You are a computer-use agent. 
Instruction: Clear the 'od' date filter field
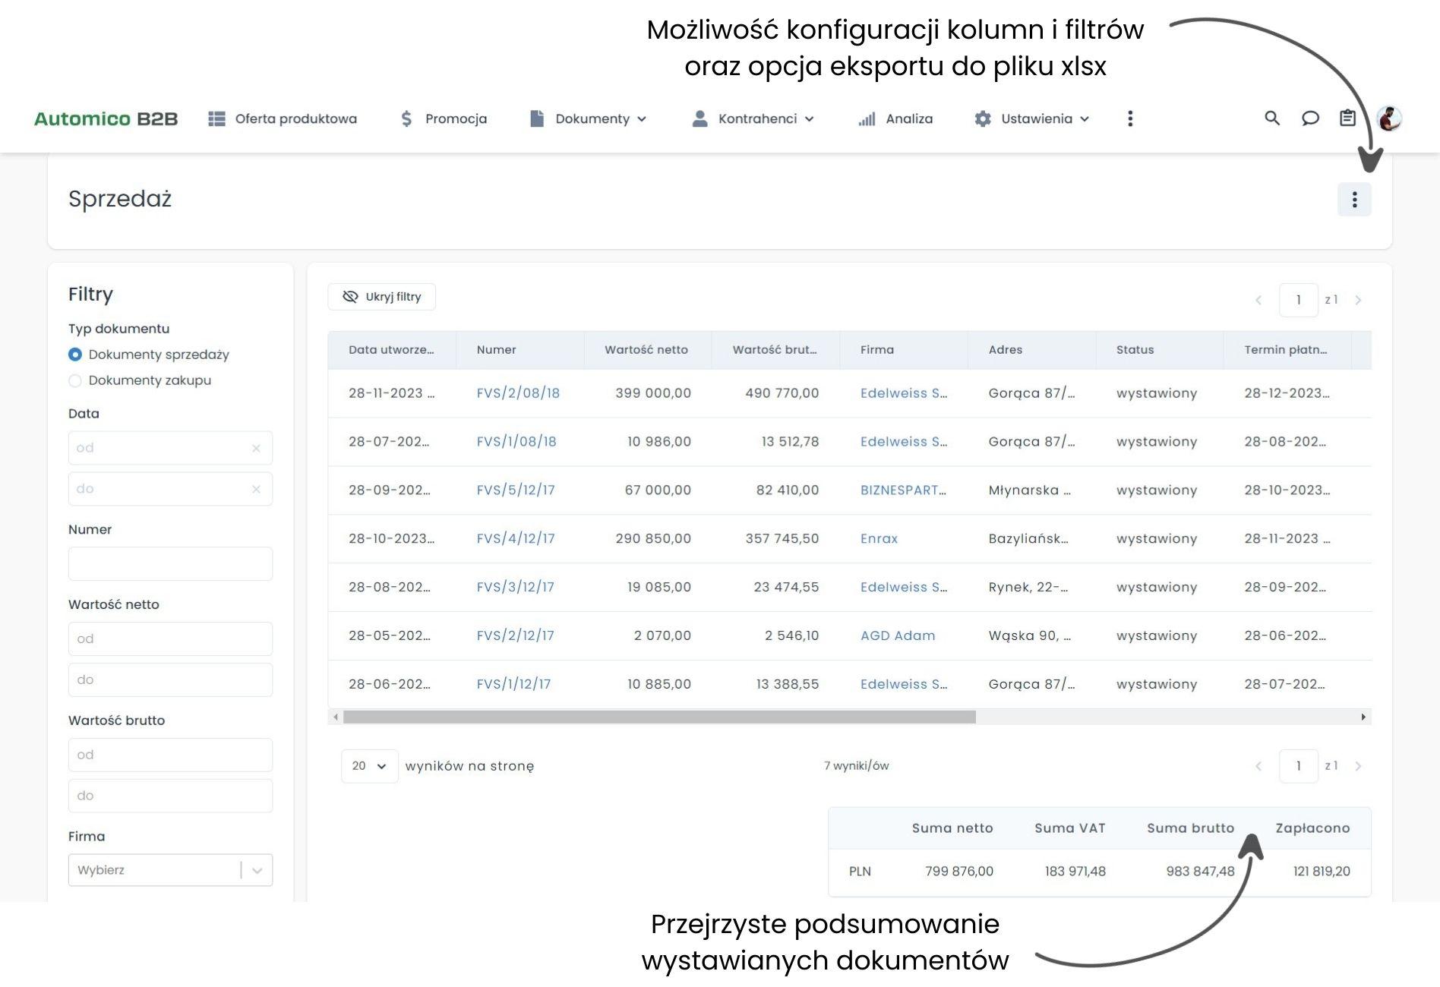pos(256,448)
